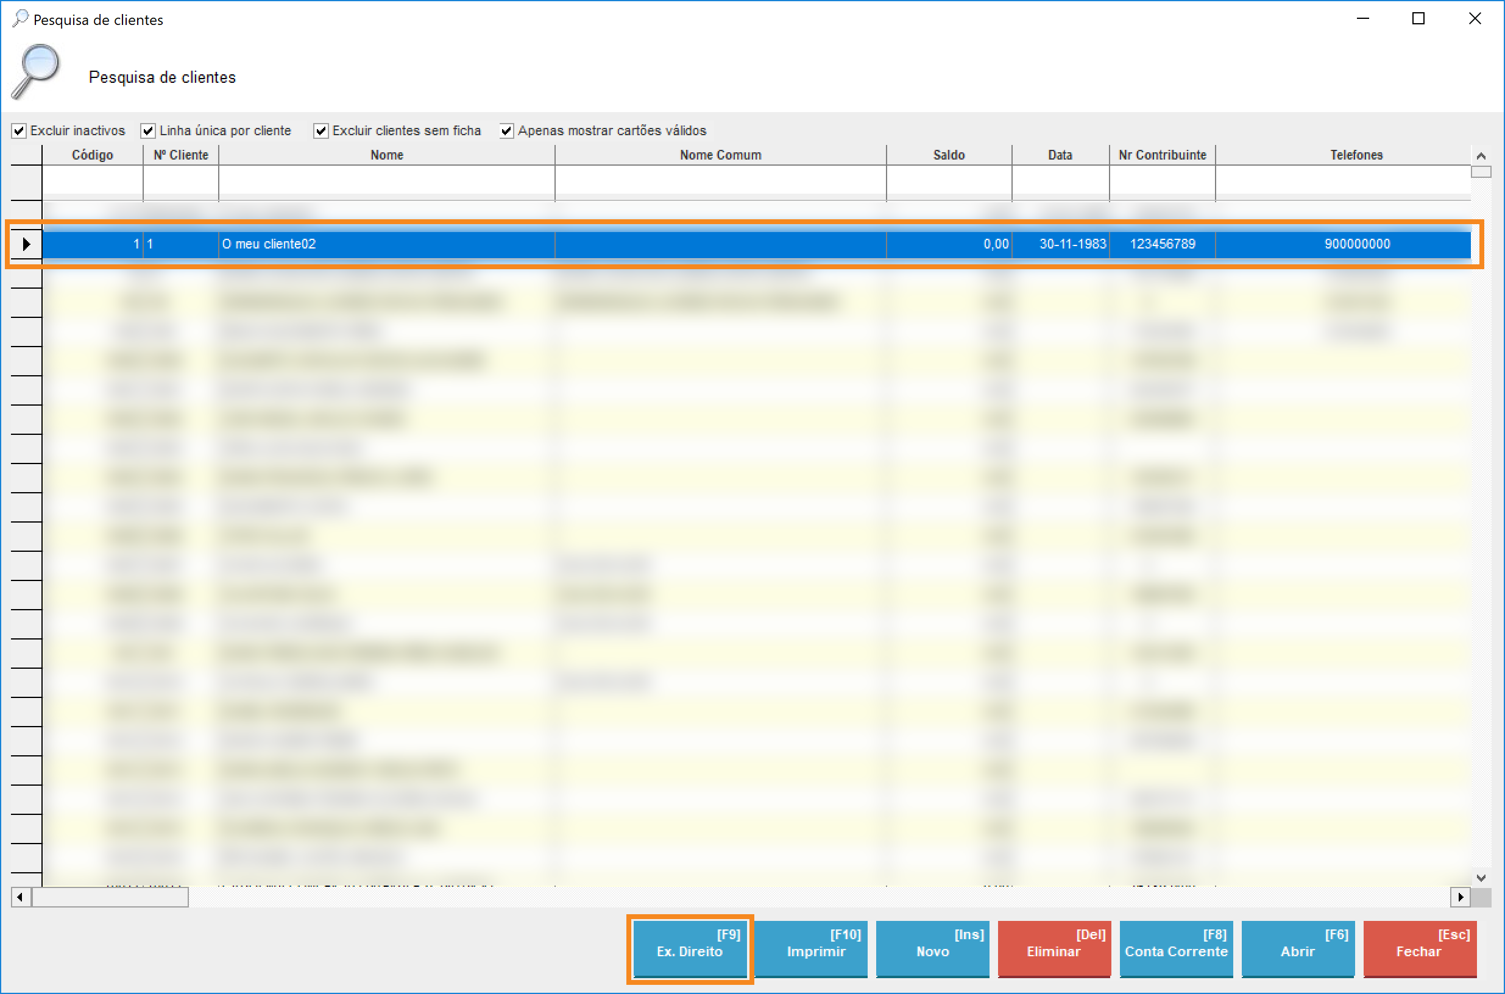
Task: Toggle Excluir clientes sem ficha checkbox
Action: [321, 130]
